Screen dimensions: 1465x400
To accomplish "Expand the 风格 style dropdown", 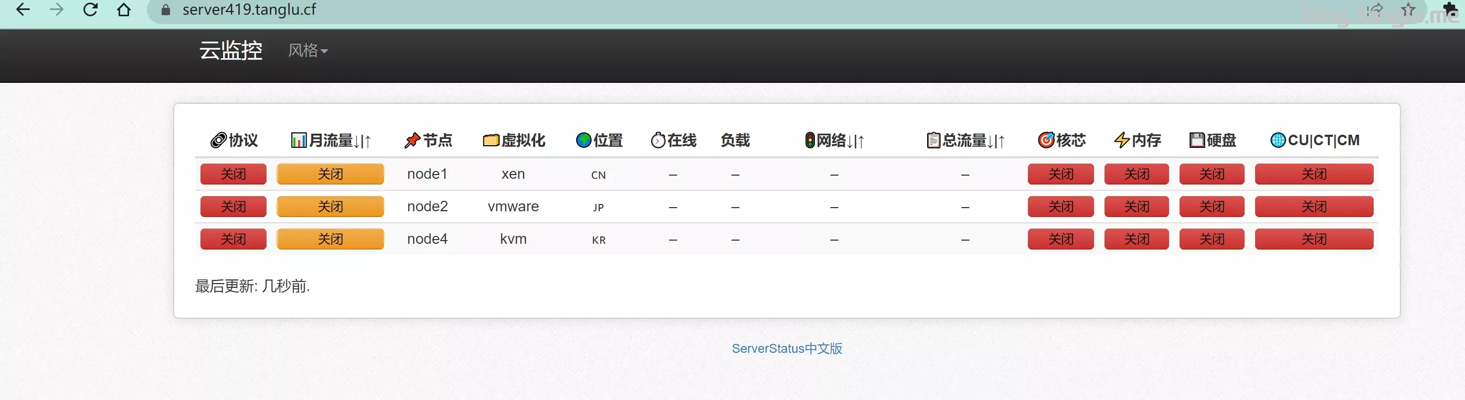I will click(307, 50).
